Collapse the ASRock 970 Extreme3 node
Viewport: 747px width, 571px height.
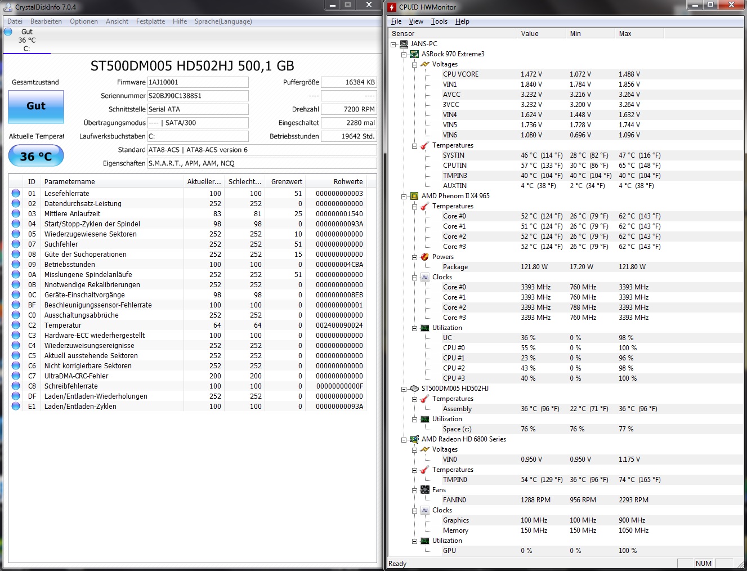click(x=404, y=55)
